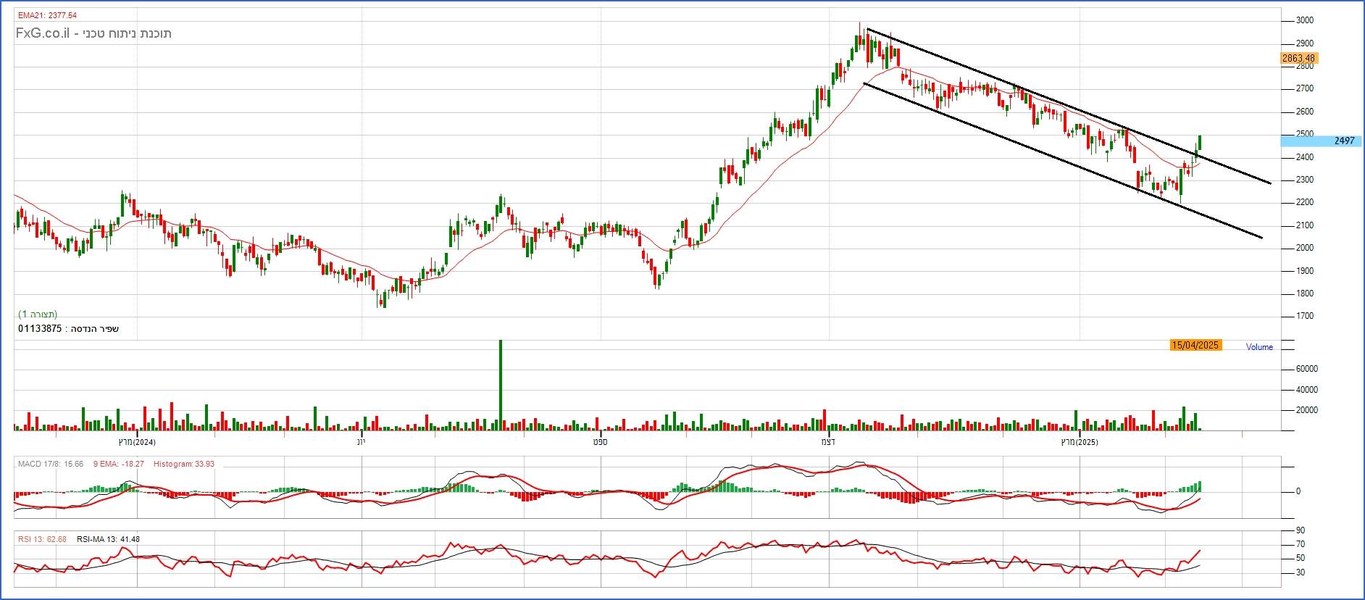Click the 70 level on RSI axis

pyautogui.click(x=1301, y=544)
